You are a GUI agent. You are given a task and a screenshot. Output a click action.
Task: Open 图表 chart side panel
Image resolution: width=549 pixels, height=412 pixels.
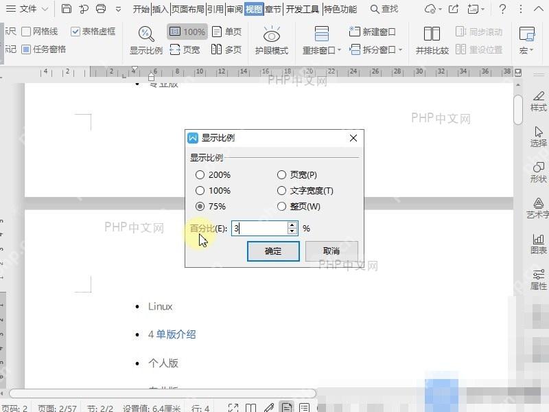[x=539, y=244]
